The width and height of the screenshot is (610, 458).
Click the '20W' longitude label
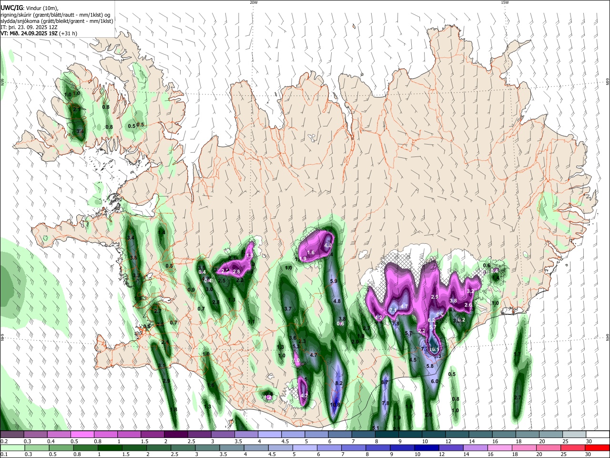point(254,2)
